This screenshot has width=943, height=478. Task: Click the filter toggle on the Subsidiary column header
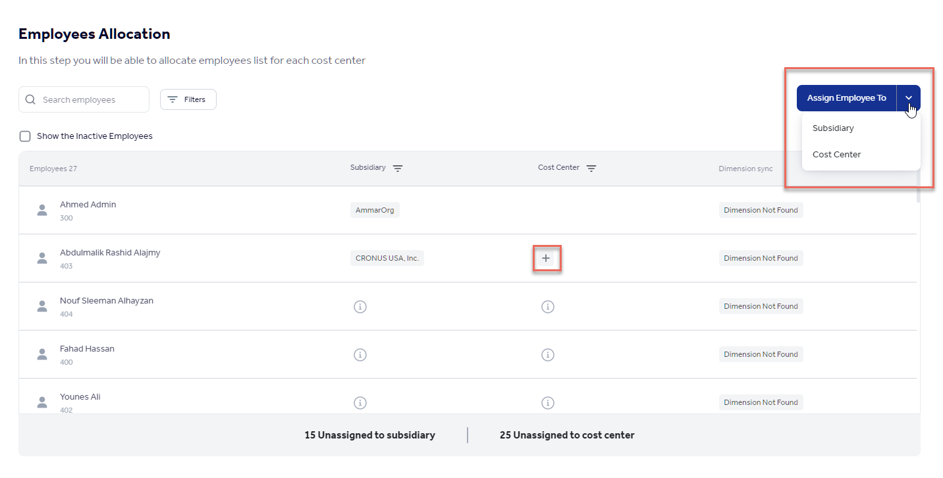click(398, 168)
